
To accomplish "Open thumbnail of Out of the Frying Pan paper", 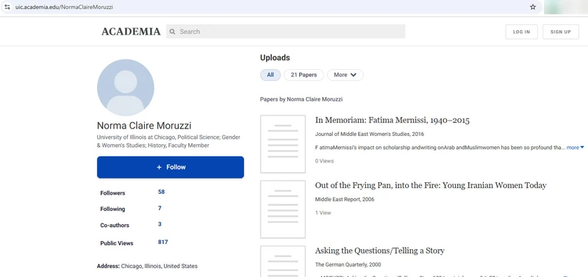I will pyautogui.click(x=283, y=209).
